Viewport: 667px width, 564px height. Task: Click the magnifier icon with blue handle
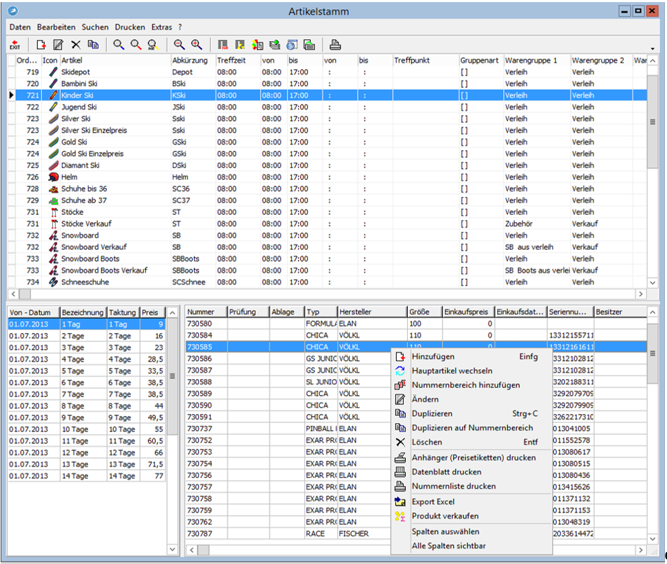tap(119, 45)
